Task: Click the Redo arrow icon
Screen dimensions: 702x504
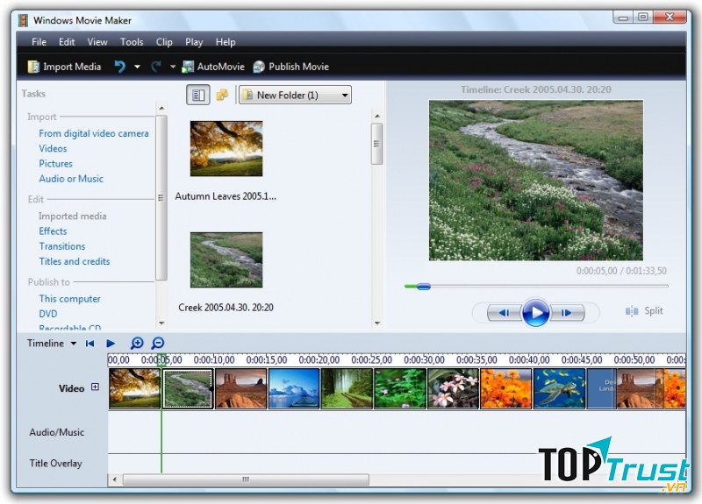Action: (156, 67)
